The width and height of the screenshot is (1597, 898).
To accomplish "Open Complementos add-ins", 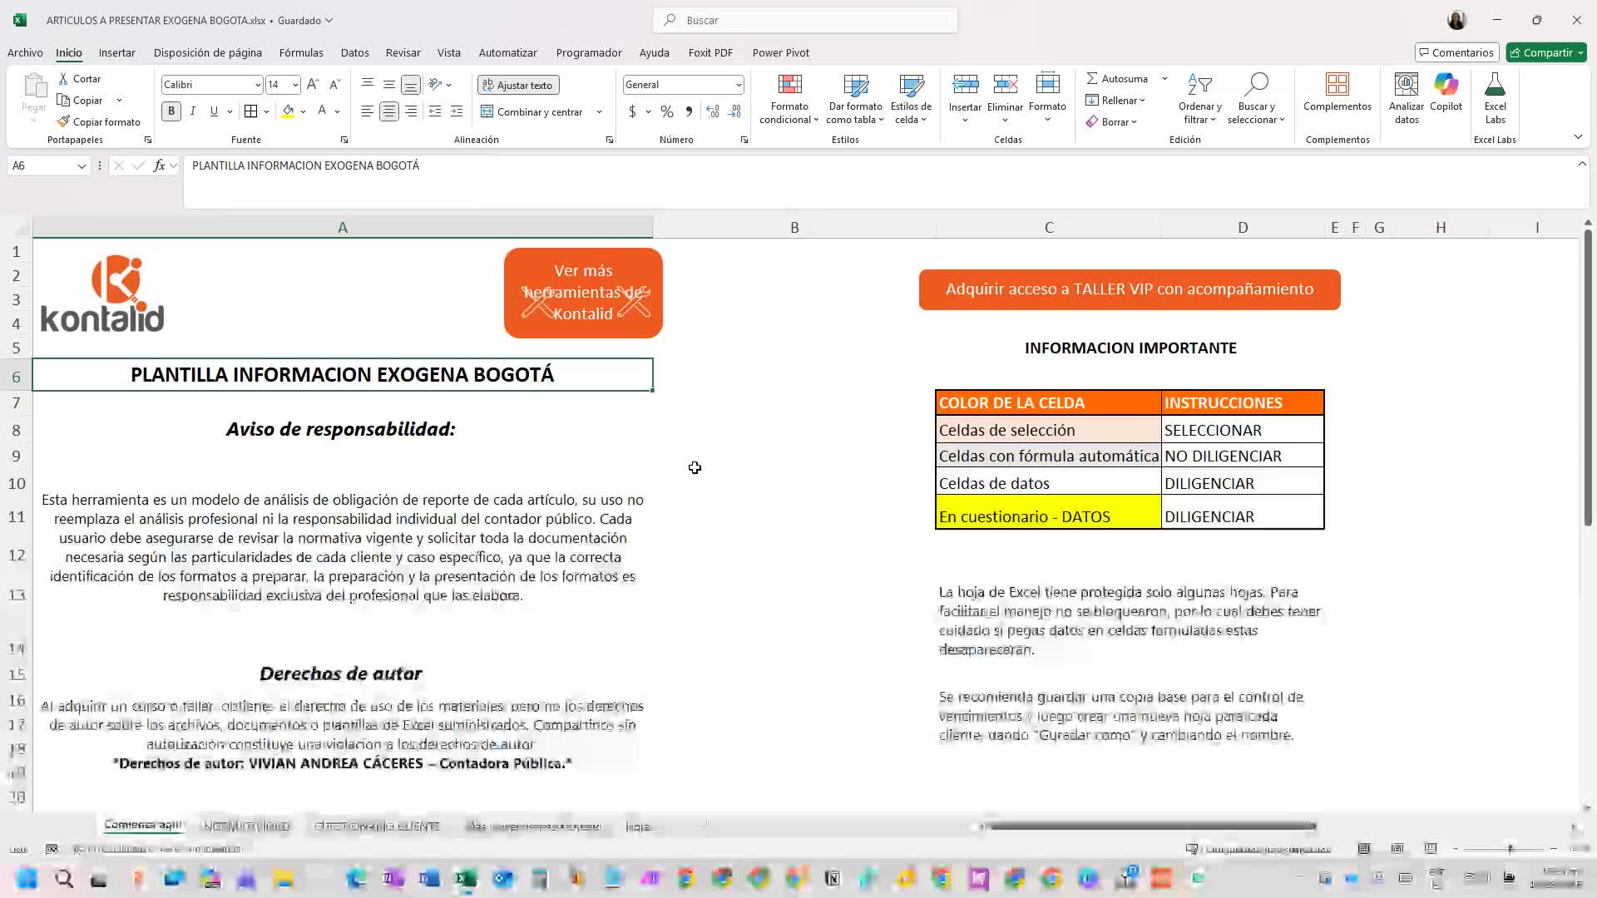I will pyautogui.click(x=1337, y=92).
